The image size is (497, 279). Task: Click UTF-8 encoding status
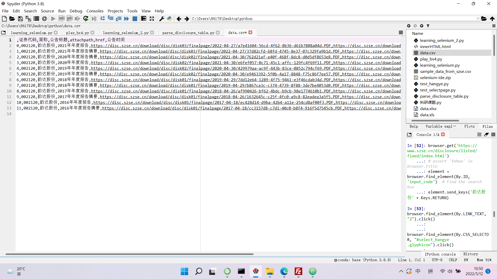coord(437,260)
